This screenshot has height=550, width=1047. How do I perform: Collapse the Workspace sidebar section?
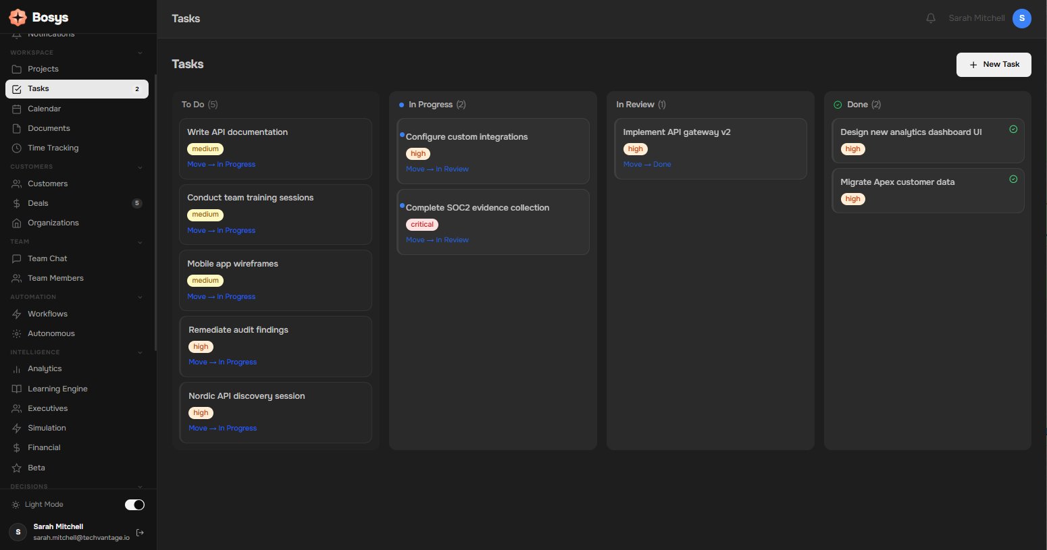tap(140, 53)
